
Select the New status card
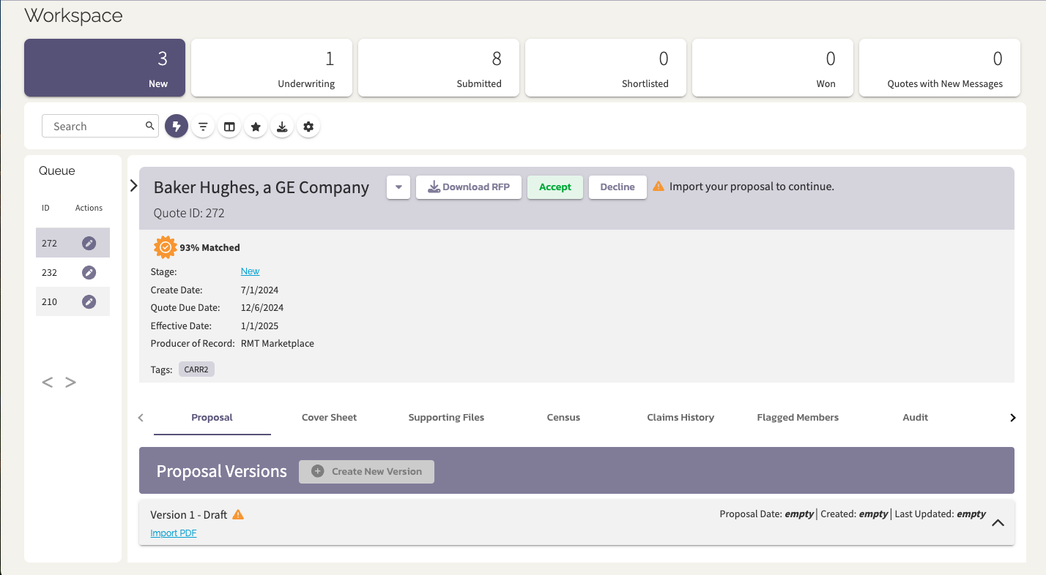105,68
